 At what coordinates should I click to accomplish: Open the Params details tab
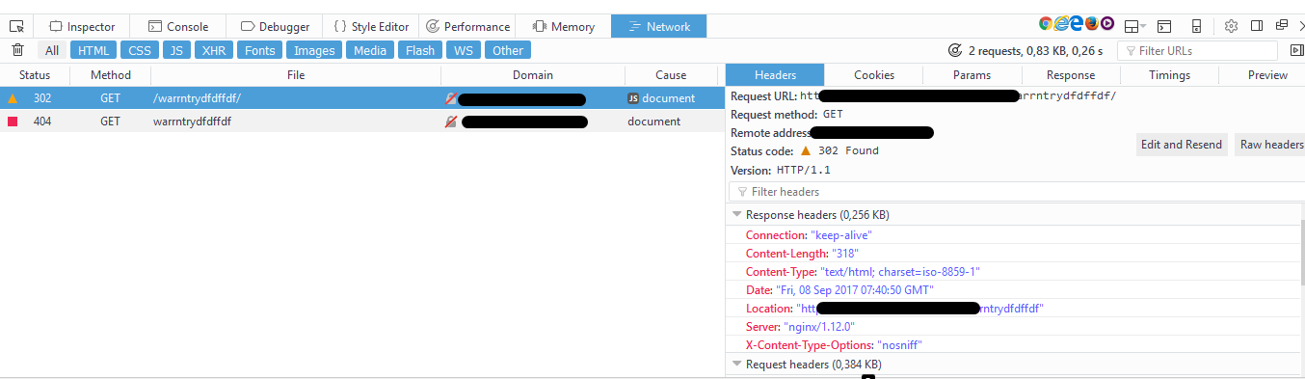(x=972, y=75)
